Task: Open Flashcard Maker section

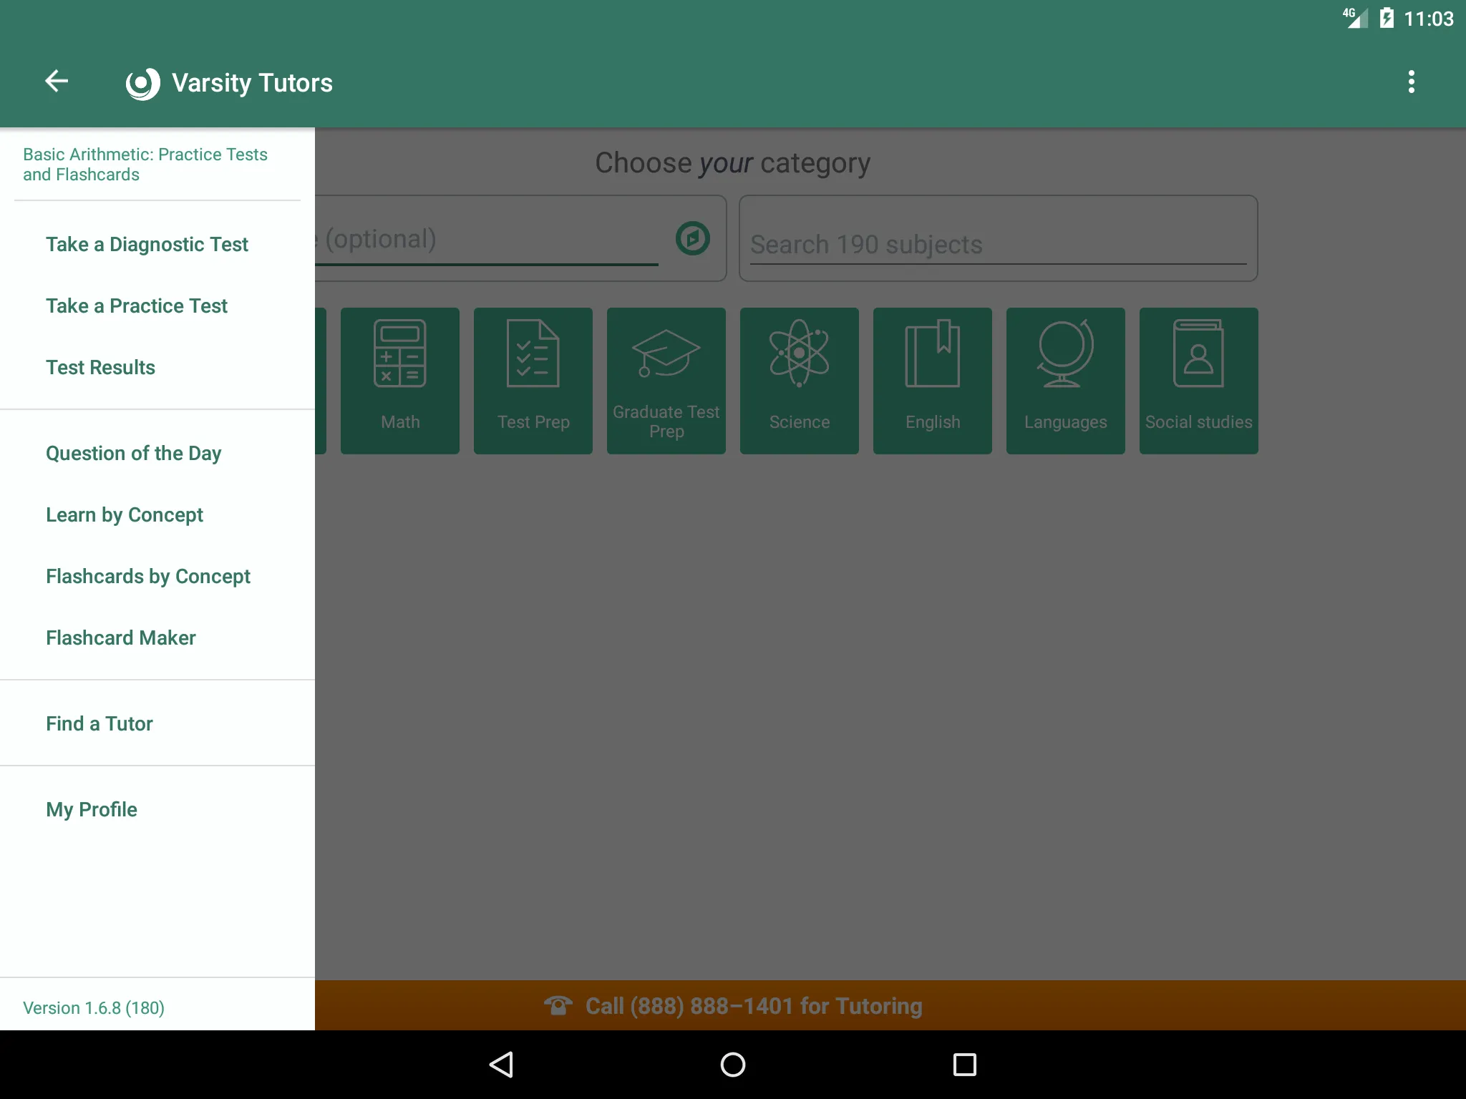Action: (x=120, y=636)
